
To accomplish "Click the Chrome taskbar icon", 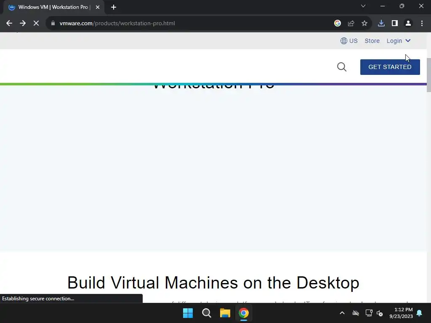I will pos(244,313).
